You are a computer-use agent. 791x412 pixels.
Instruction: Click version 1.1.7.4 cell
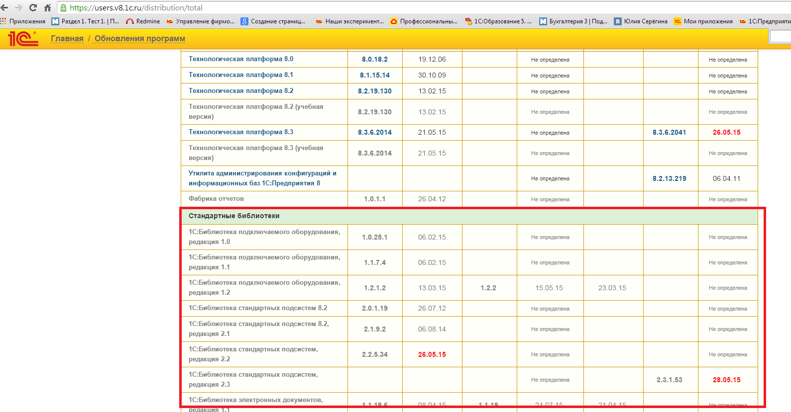pos(375,263)
